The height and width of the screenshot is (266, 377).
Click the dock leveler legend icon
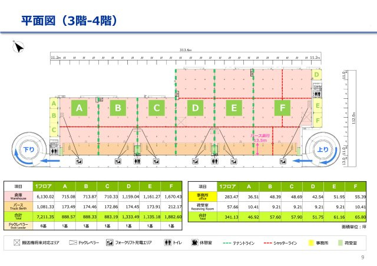[74, 242]
